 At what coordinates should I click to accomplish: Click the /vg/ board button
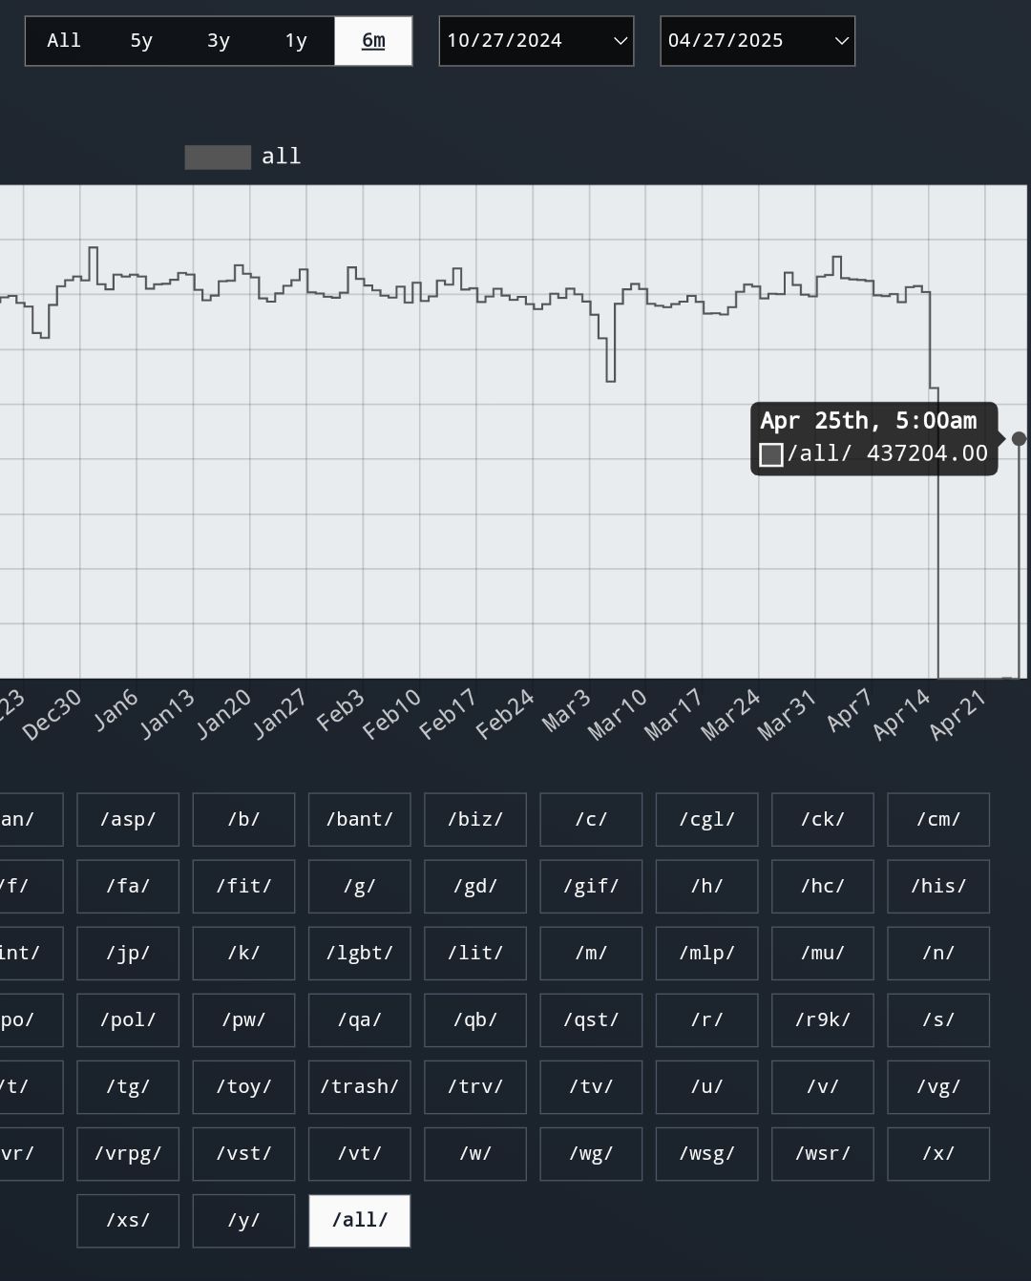point(938,1087)
